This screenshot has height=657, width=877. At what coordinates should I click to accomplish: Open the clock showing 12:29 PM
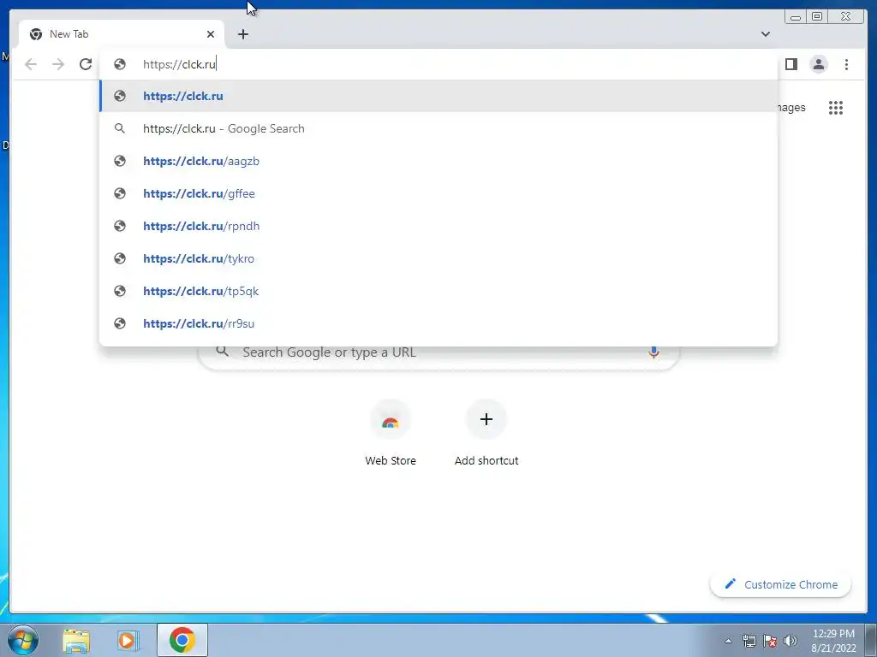833,641
